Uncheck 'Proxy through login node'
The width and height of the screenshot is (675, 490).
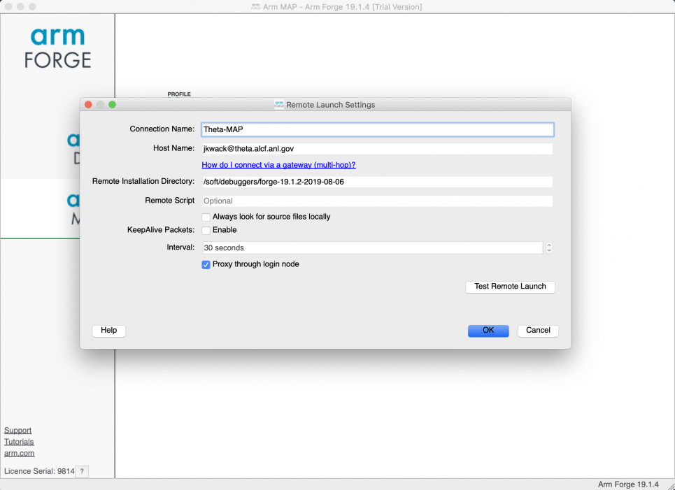206,265
